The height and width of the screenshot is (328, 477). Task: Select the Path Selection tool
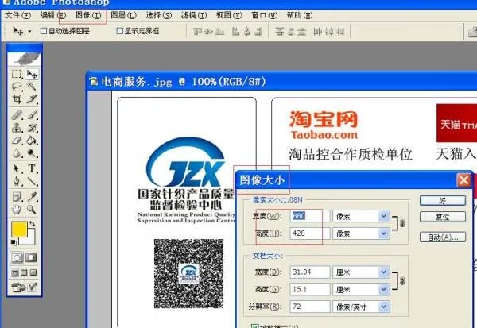tap(17, 168)
